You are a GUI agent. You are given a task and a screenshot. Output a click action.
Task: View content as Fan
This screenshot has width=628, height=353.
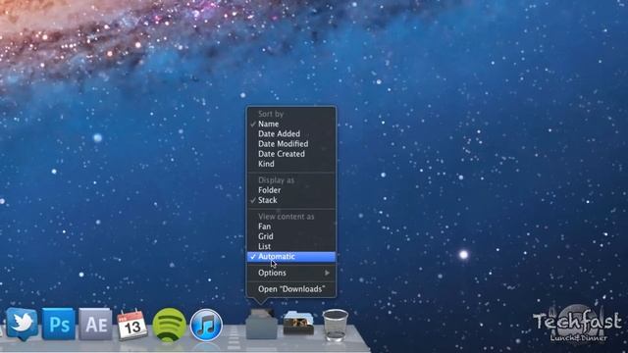pyautogui.click(x=291, y=227)
